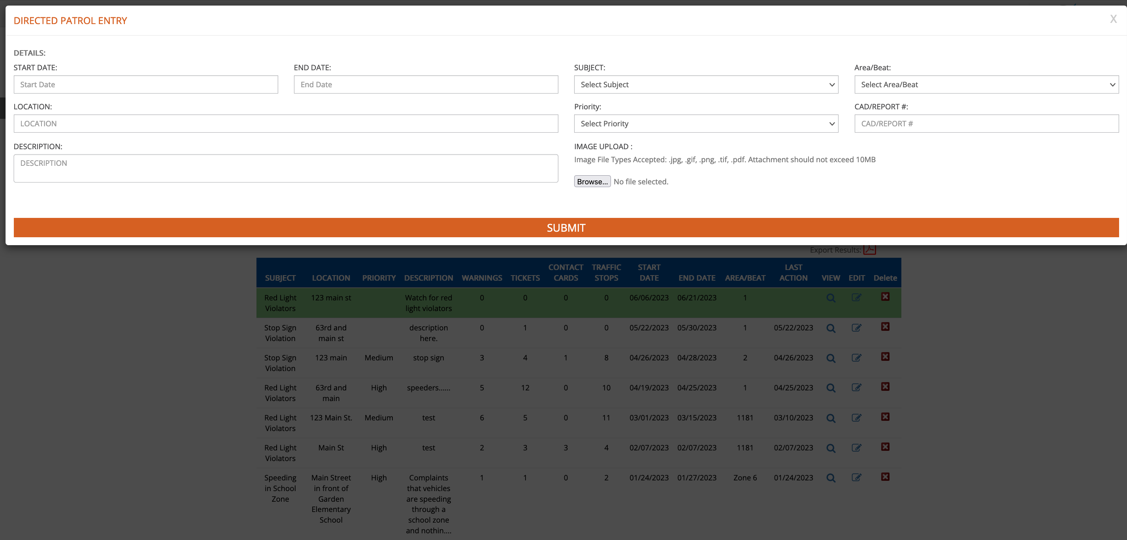View the speeders 63rd and main entry

point(830,388)
